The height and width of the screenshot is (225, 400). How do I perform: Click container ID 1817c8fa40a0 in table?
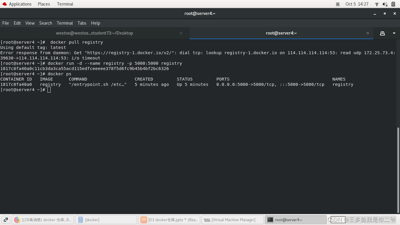[16, 84]
